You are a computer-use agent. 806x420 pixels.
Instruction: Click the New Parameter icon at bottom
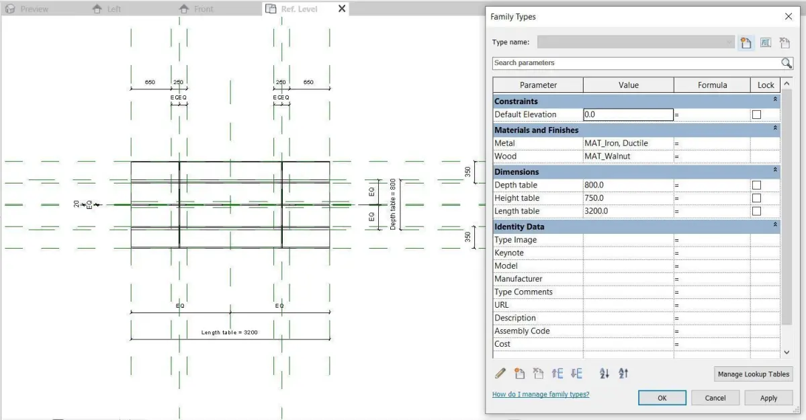click(x=519, y=374)
